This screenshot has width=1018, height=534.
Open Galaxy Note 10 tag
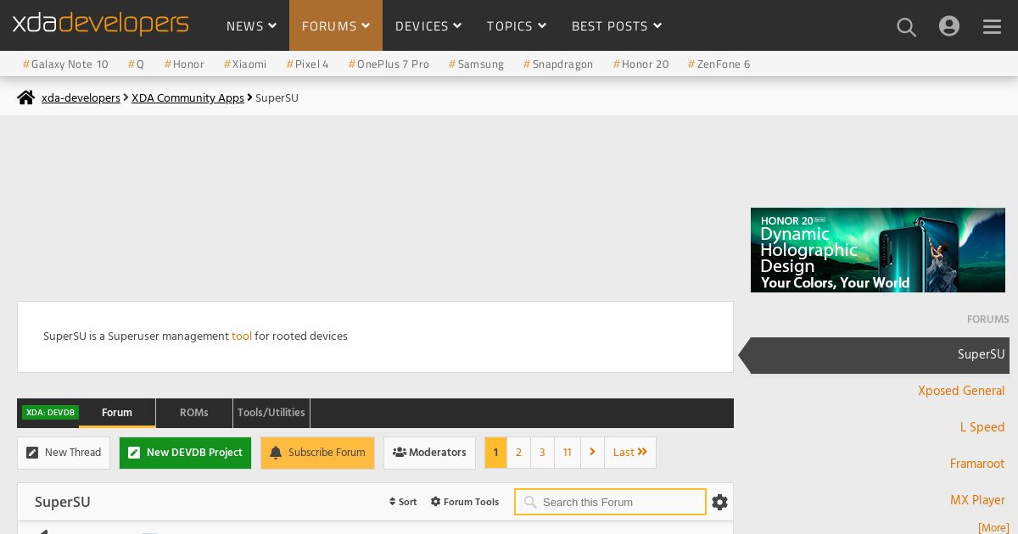(65, 64)
